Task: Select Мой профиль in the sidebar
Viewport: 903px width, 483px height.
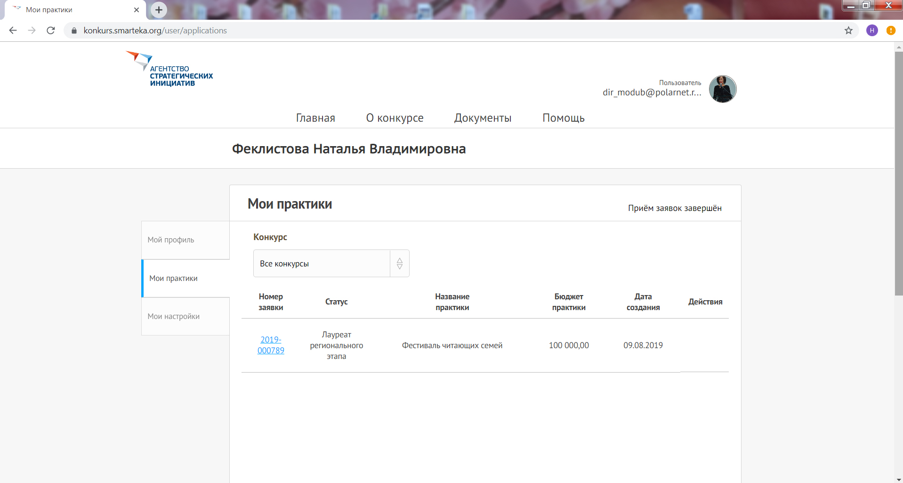Action: point(171,240)
